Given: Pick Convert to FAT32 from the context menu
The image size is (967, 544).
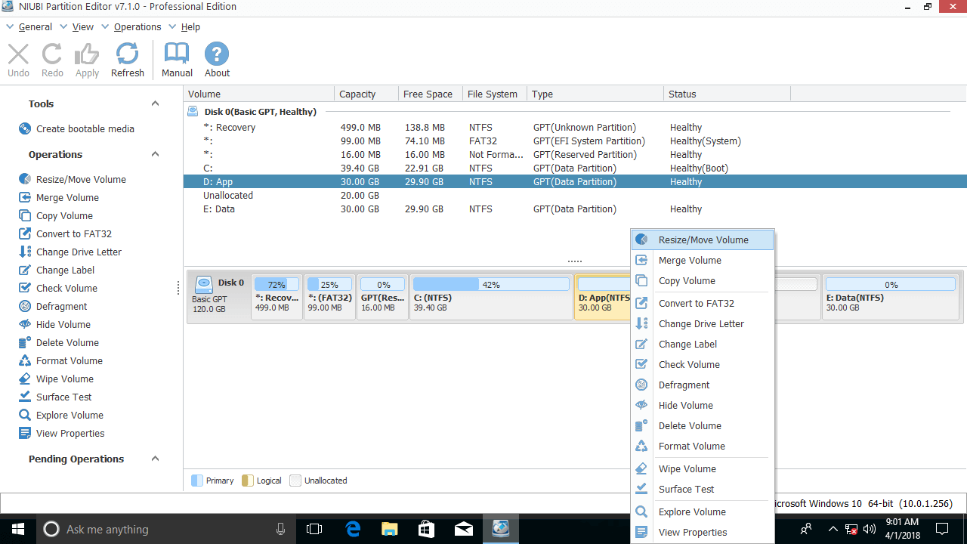Looking at the screenshot, I should [x=703, y=303].
